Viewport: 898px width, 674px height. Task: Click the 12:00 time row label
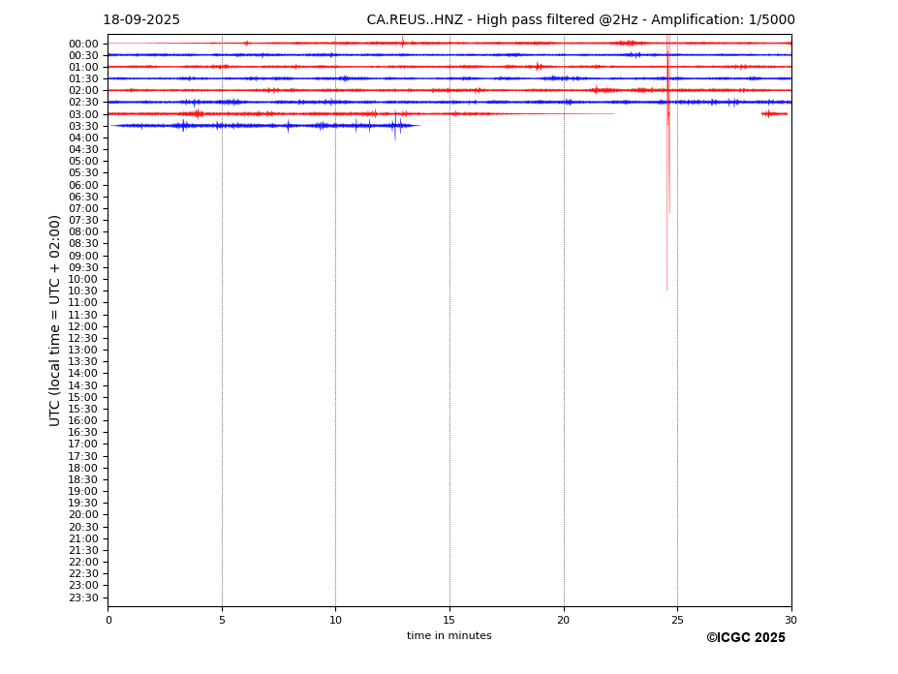click(x=83, y=326)
